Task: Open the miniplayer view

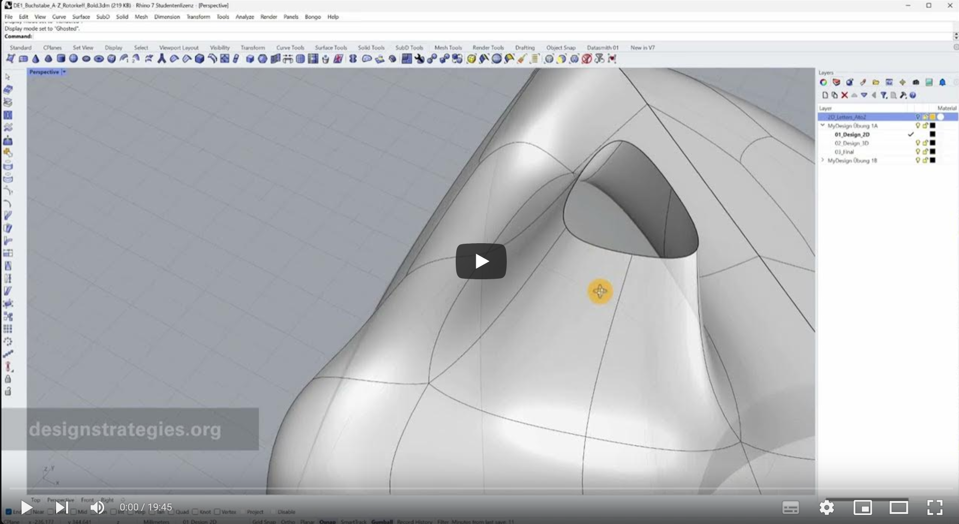Action: [x=862, y=507]
